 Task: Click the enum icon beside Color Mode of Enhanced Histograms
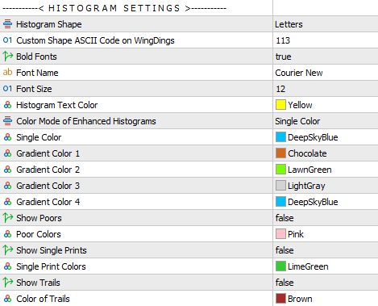7,121
